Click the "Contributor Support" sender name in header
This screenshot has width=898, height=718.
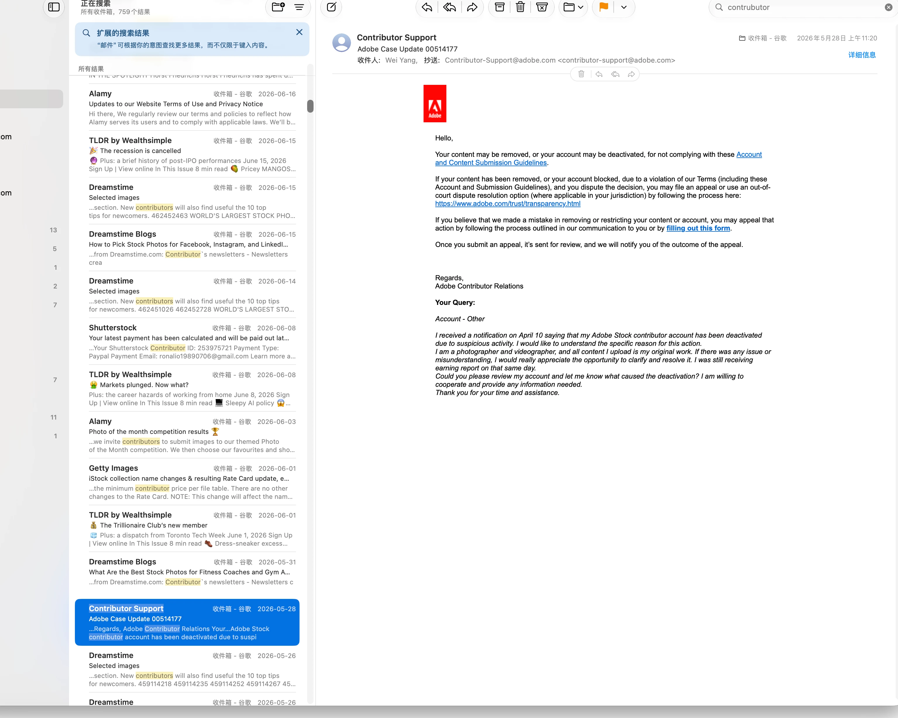tap(397, 37)
